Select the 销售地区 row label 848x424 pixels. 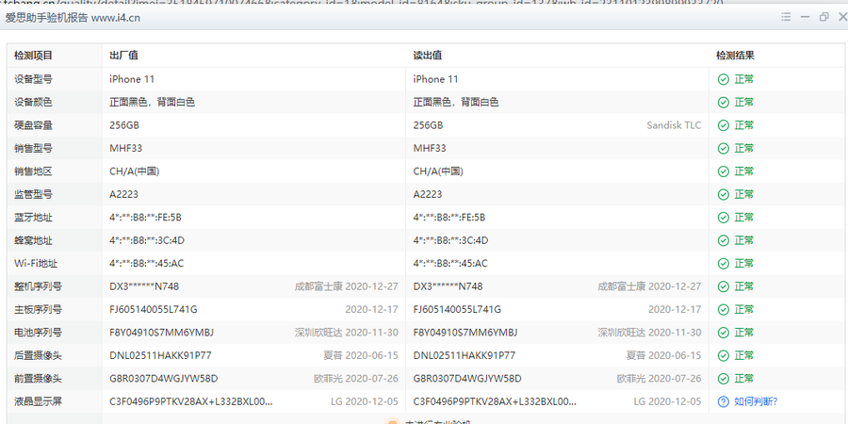click(x=34, y=171)
